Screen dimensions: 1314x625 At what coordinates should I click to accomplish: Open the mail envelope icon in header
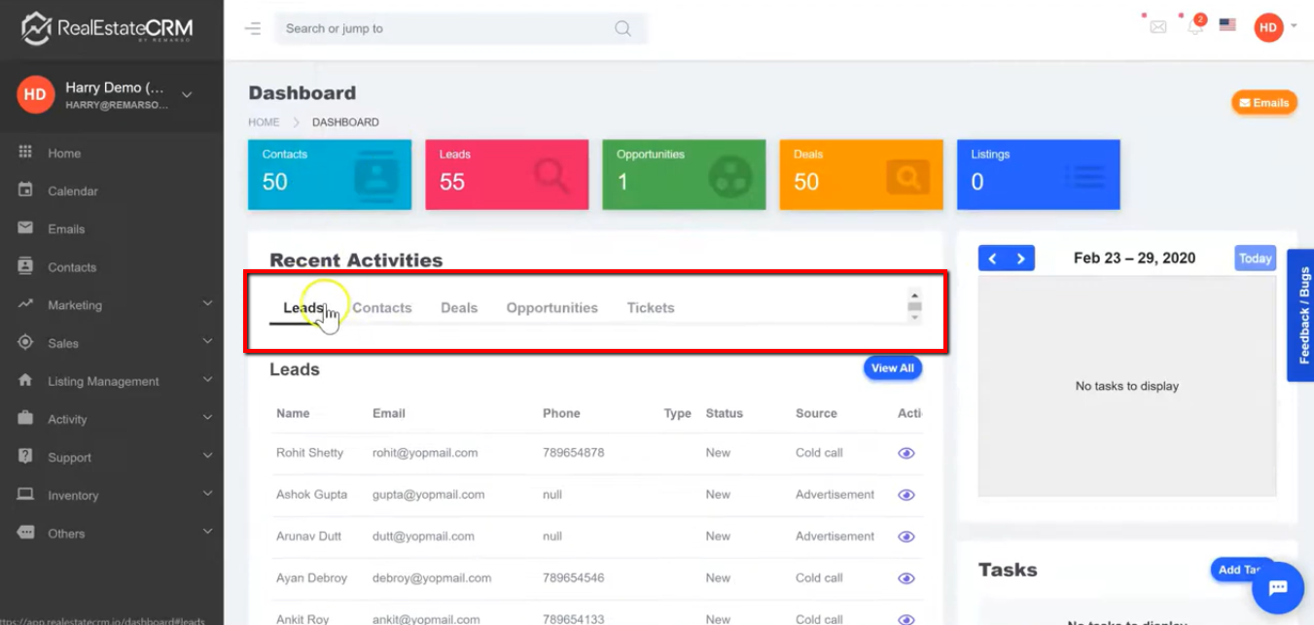point(1157,27)
